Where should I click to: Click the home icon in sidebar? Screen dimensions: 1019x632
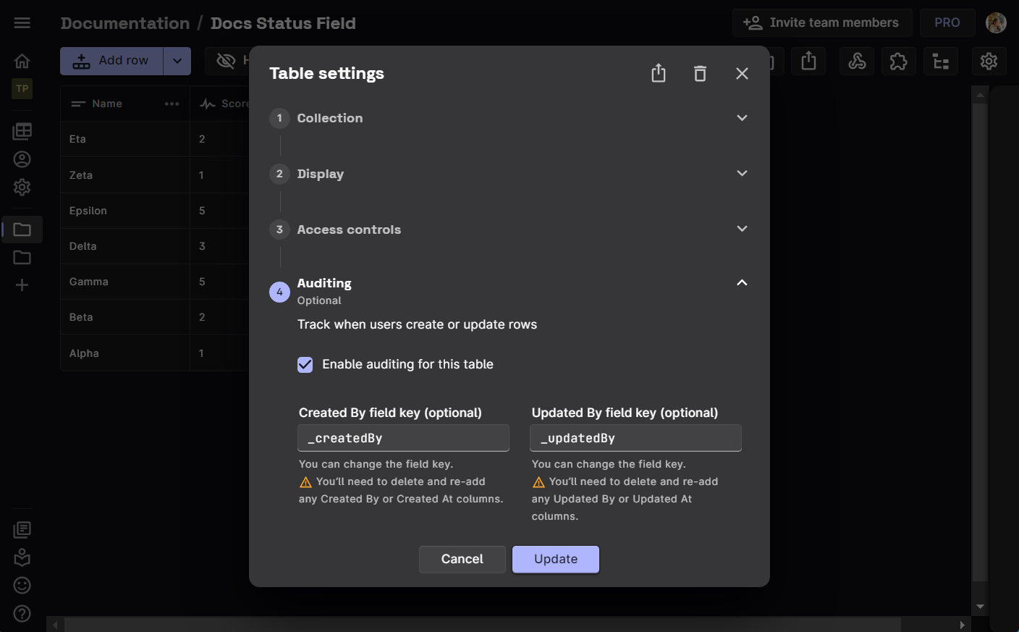click(x=22, y=61)
